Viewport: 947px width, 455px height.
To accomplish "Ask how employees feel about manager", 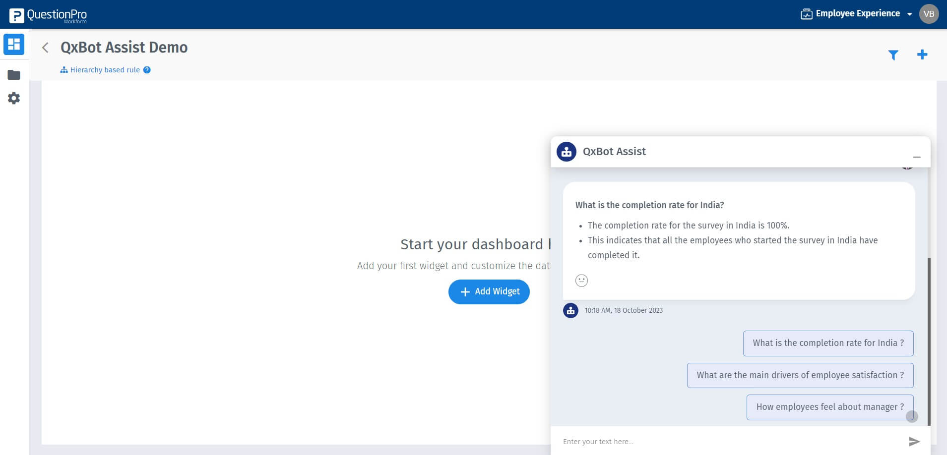I will (829, 406).
